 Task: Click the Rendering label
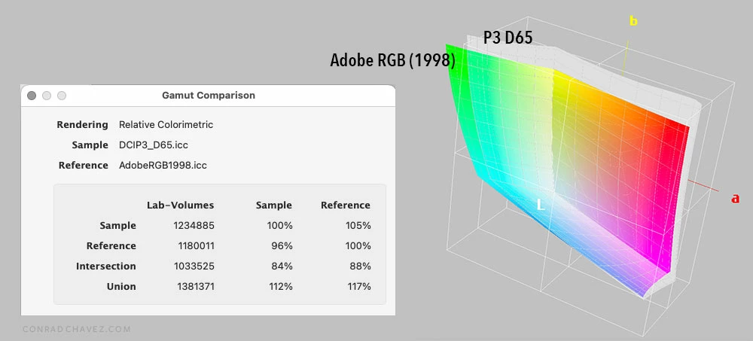pos(83,125)
